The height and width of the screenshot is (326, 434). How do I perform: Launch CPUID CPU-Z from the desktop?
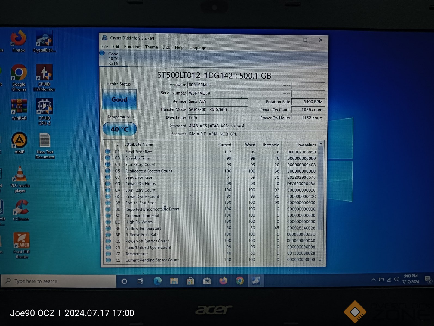point(44,111)
